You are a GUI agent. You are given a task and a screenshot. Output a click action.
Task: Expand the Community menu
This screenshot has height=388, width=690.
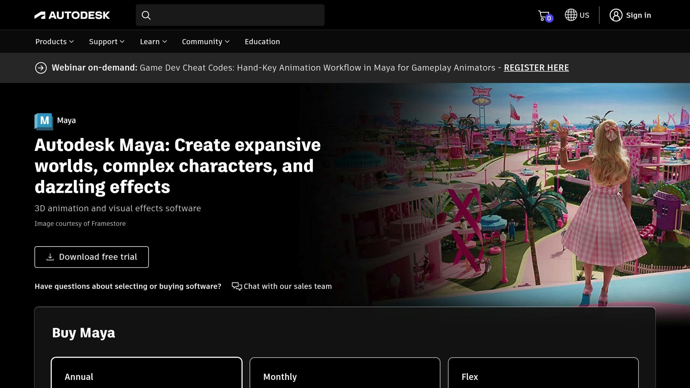206,41
